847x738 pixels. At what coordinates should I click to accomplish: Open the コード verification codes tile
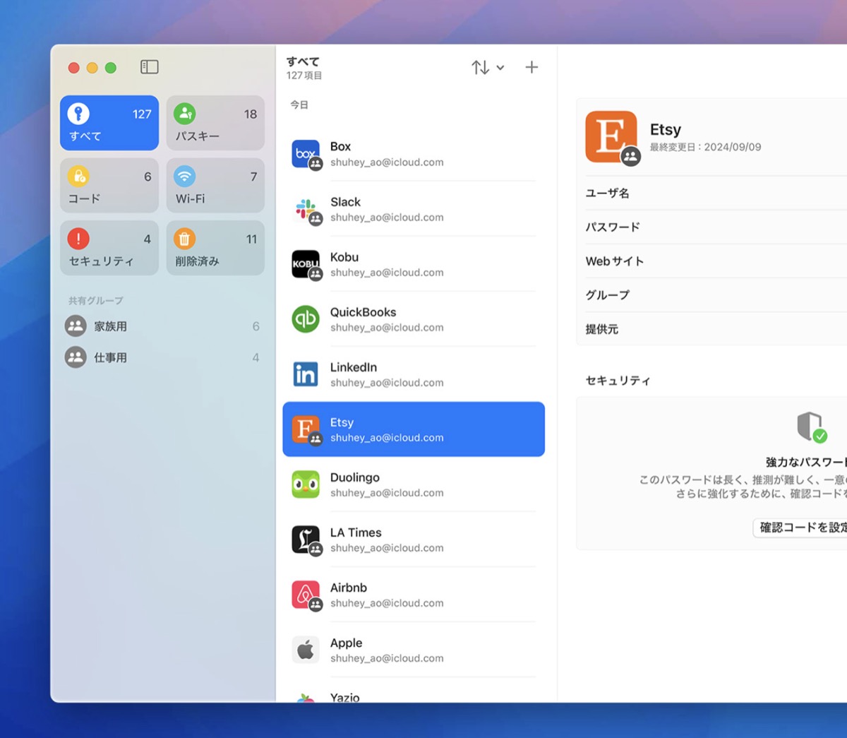click(x=109, y=186)
